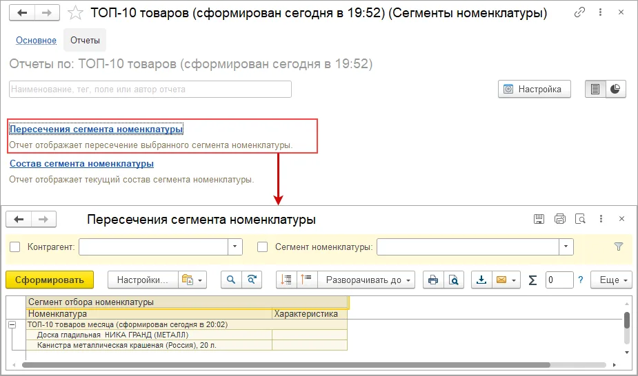Viewport: 638px width, 376px height.
Task: Select the Отчеты tab
Action: click(85, 40)
